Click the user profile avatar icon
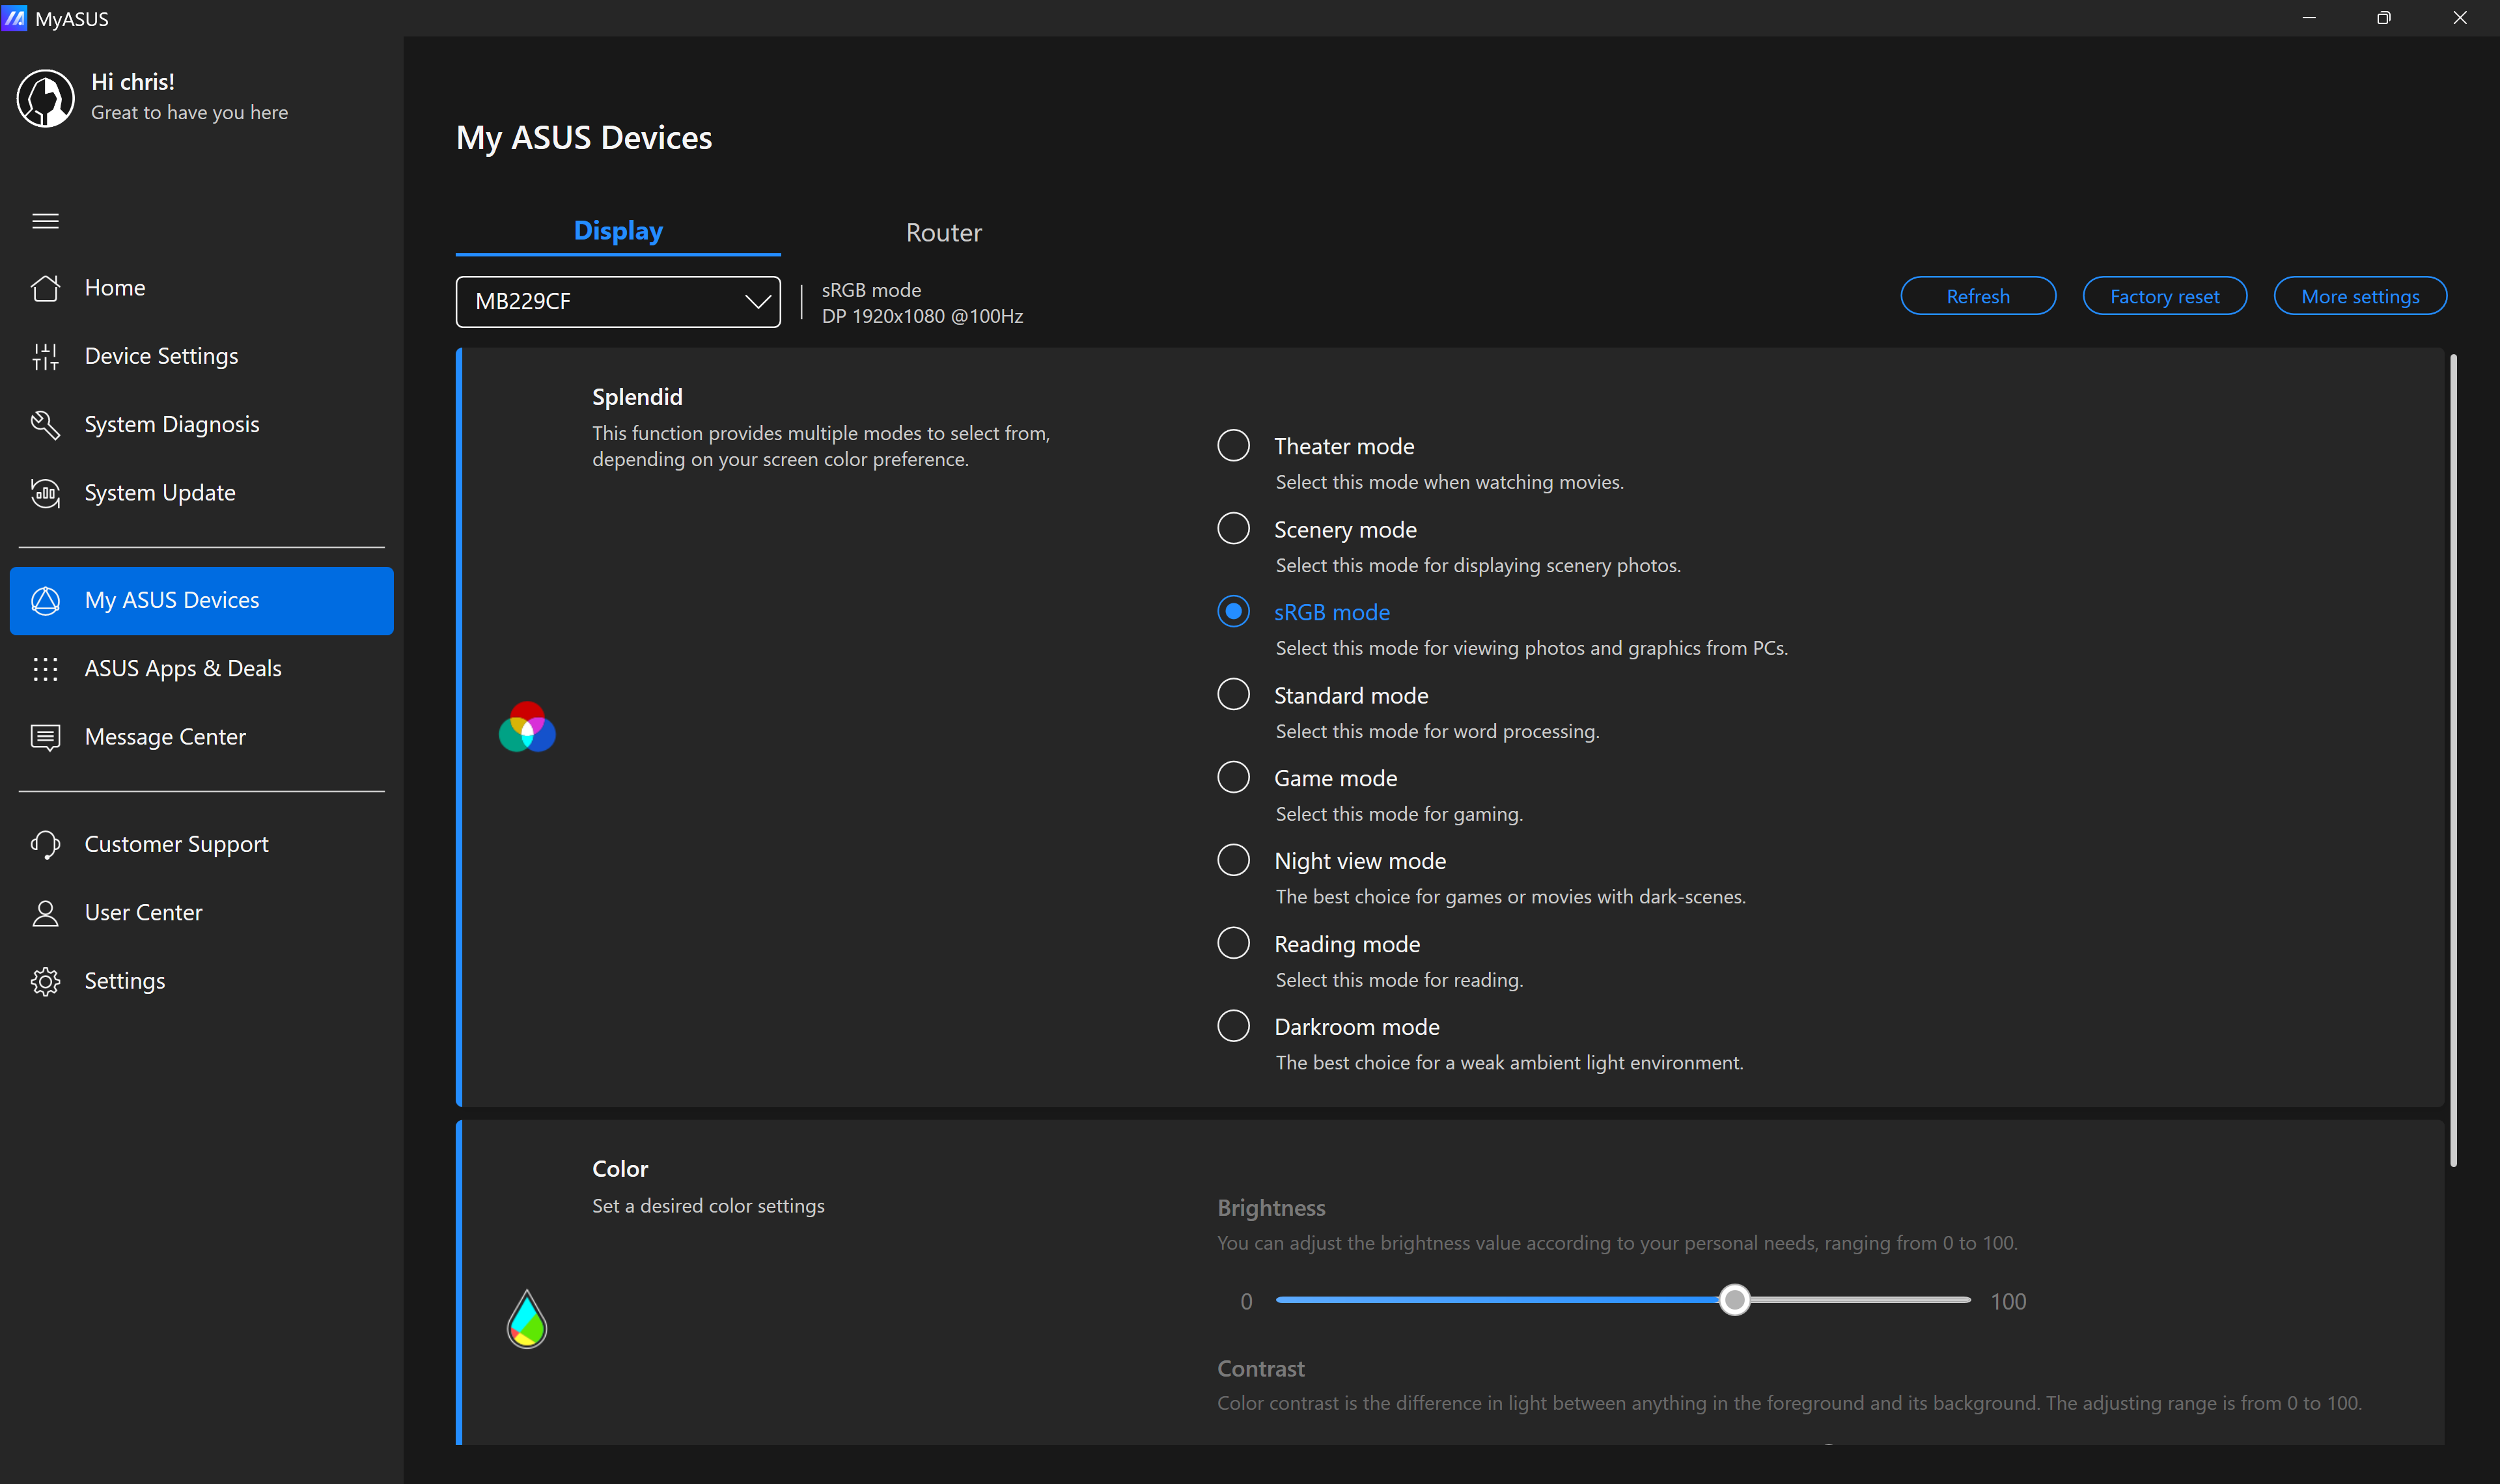Screen dimensions: 2500x1484 (45, 98)
